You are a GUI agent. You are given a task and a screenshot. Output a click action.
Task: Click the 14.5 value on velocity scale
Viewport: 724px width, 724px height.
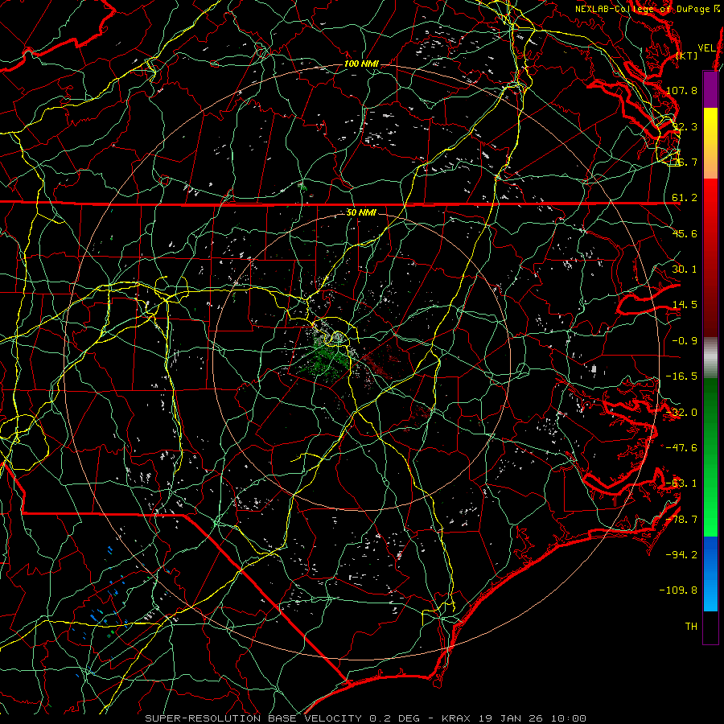click(685, 305)
